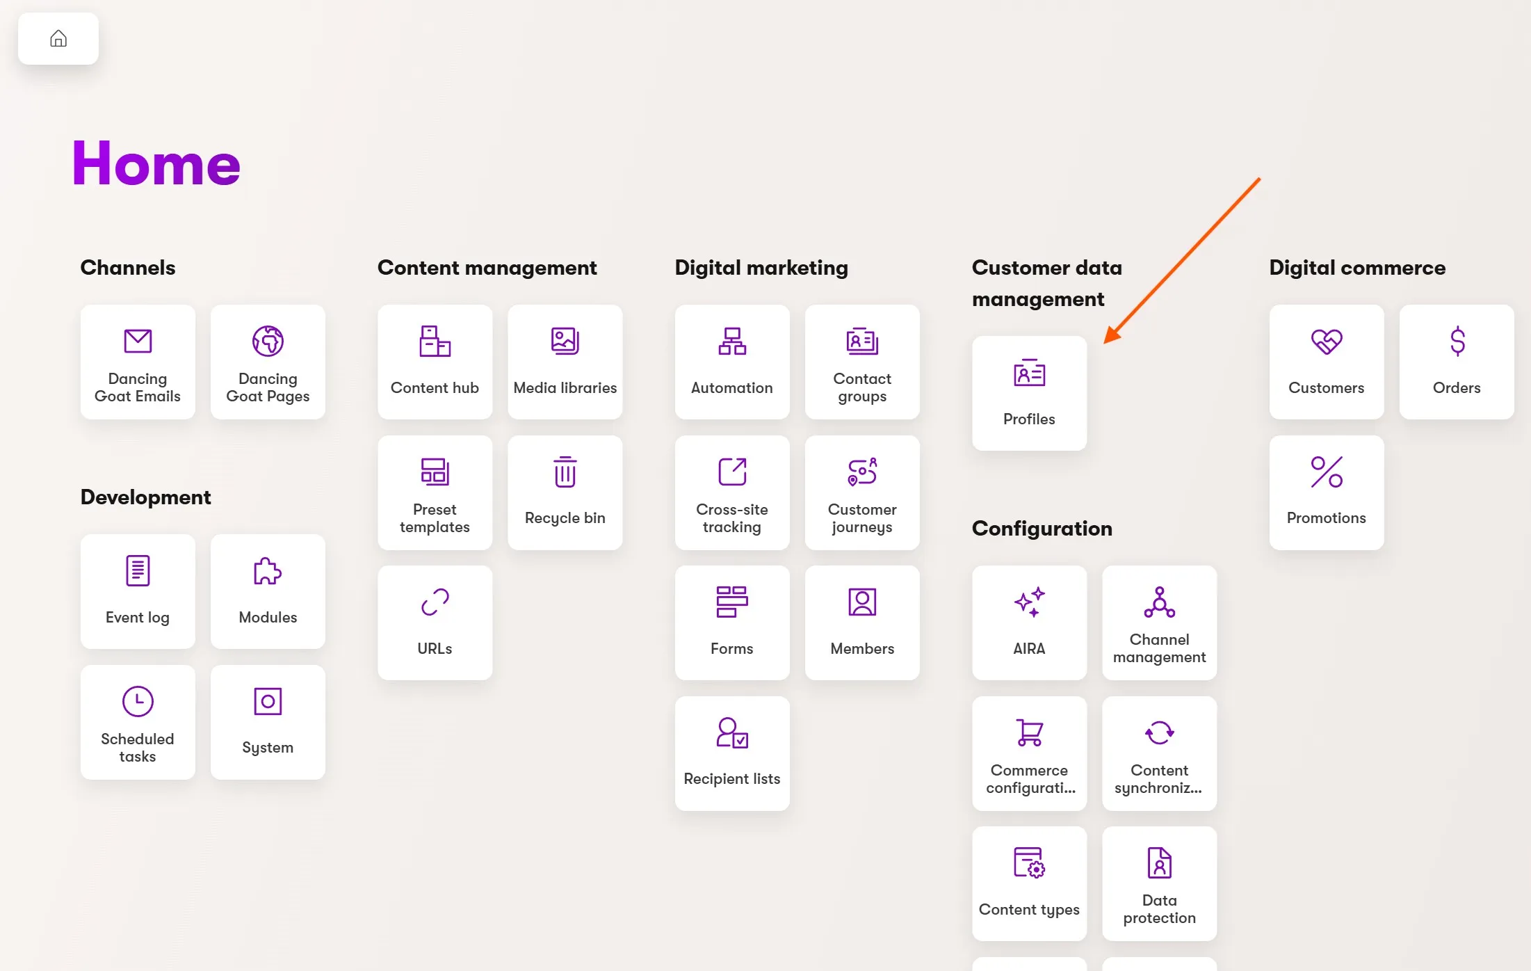The image size is (1531, 971).
Task: Open the Recipient lists tile
Action: tap(731, 753)
